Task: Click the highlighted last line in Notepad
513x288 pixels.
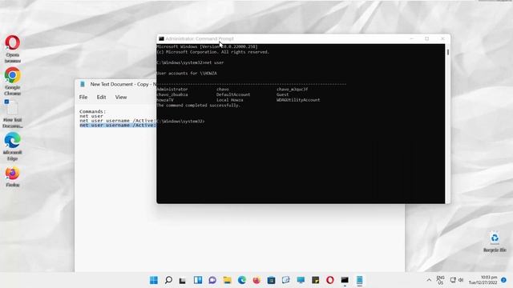Action: (118, 125)
